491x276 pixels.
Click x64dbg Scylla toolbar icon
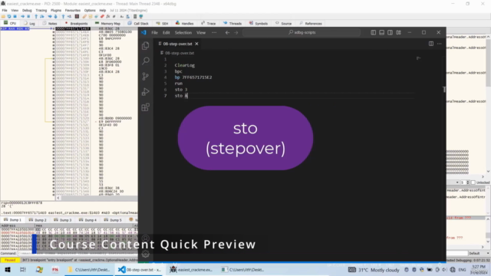click(x=77, y=16)
